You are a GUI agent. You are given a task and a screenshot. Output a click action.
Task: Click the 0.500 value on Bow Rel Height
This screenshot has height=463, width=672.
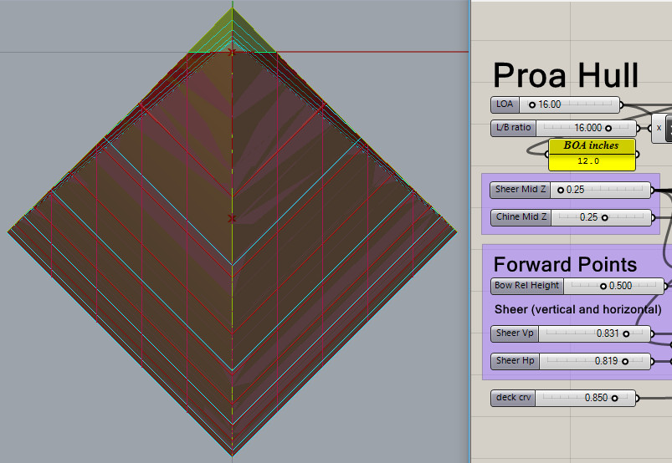[x=621, y=286]
